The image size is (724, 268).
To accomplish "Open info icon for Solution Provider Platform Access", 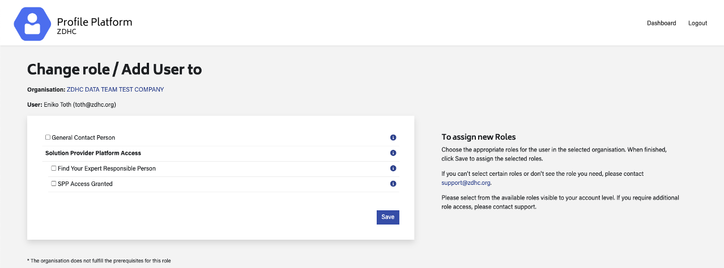I will point(393,153).
